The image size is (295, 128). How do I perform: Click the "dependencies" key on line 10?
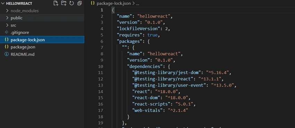[x=145, y=66]
